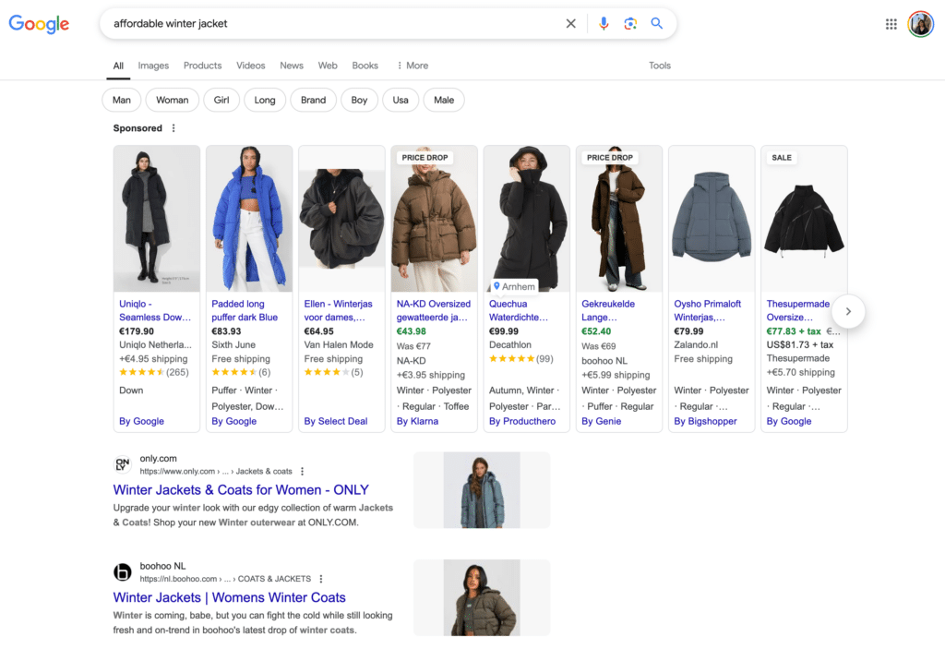Apply the Girl filter chip

[221, 100]
